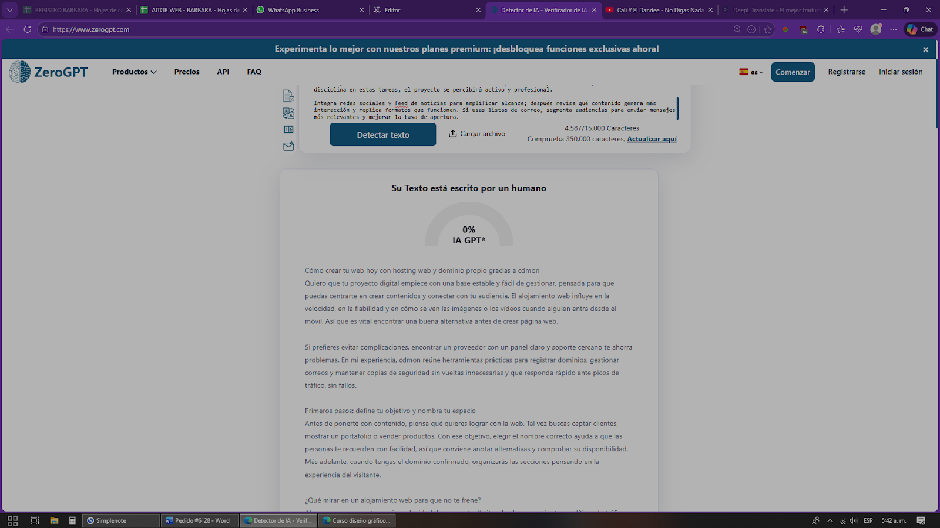Click the address bar showing zerogpt.com
The height and width of the screenshot is (528, 940).
(x=352, y=29)
